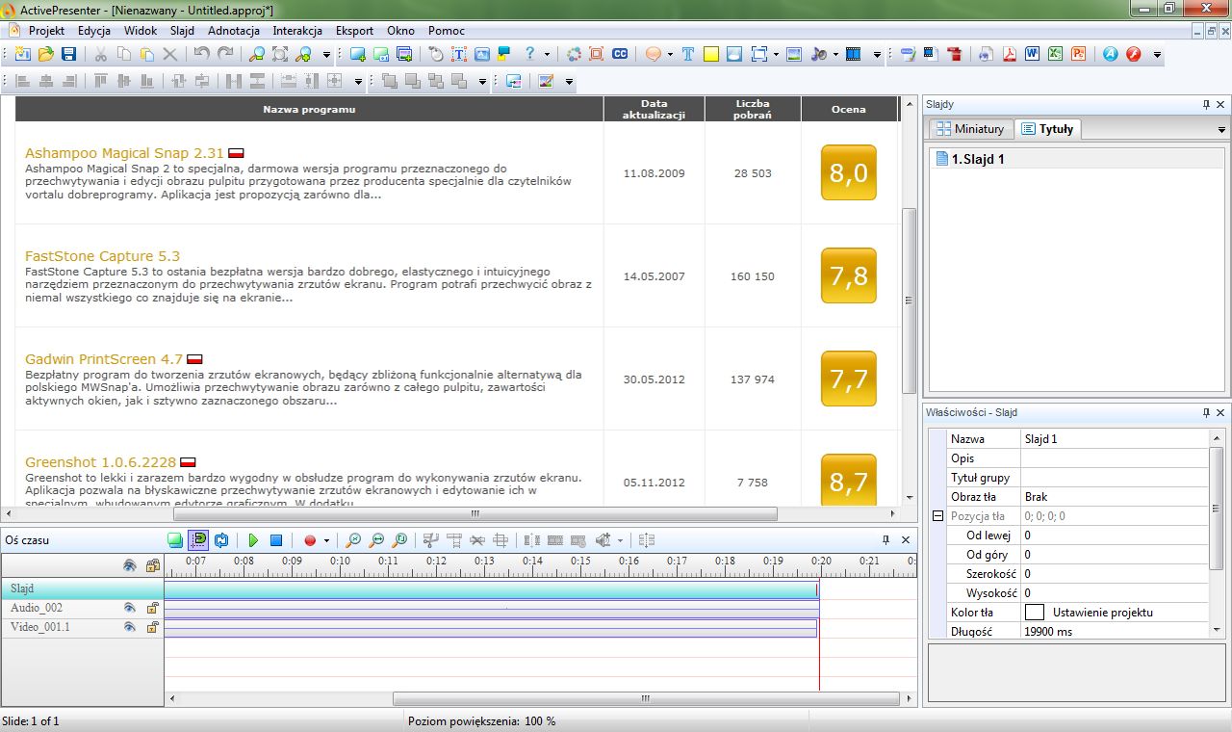This screenshot has width=1232, height=732.
Task: Click the fit-to-window zoom icon
Action: click(x=279, y=55)
